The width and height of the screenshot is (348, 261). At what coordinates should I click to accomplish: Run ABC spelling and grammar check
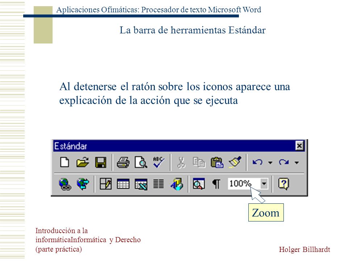pyautogui.click(x=158, y=162)
